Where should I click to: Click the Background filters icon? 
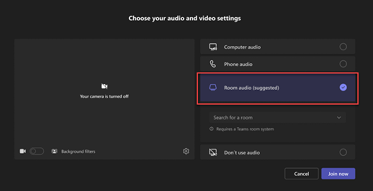coord(54,151)
